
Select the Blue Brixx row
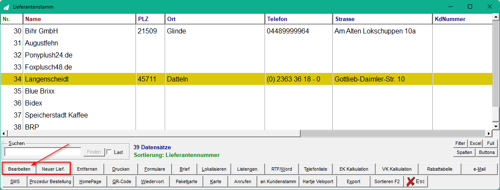247,91
